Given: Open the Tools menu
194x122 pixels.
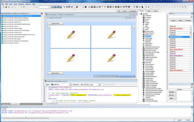Looking at the screenshot, I should click(x=15, y=4).
